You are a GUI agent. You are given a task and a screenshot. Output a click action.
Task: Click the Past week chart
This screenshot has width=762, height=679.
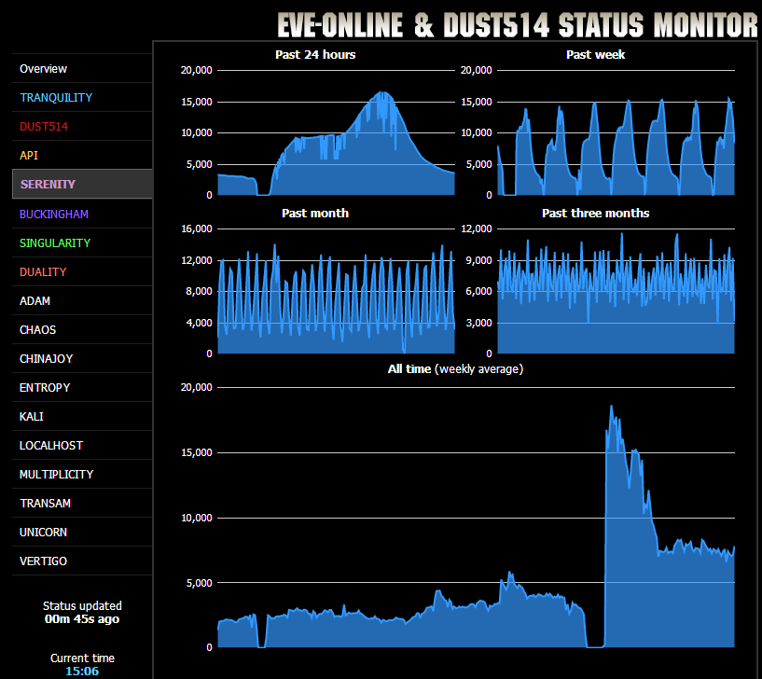[616, 132]
